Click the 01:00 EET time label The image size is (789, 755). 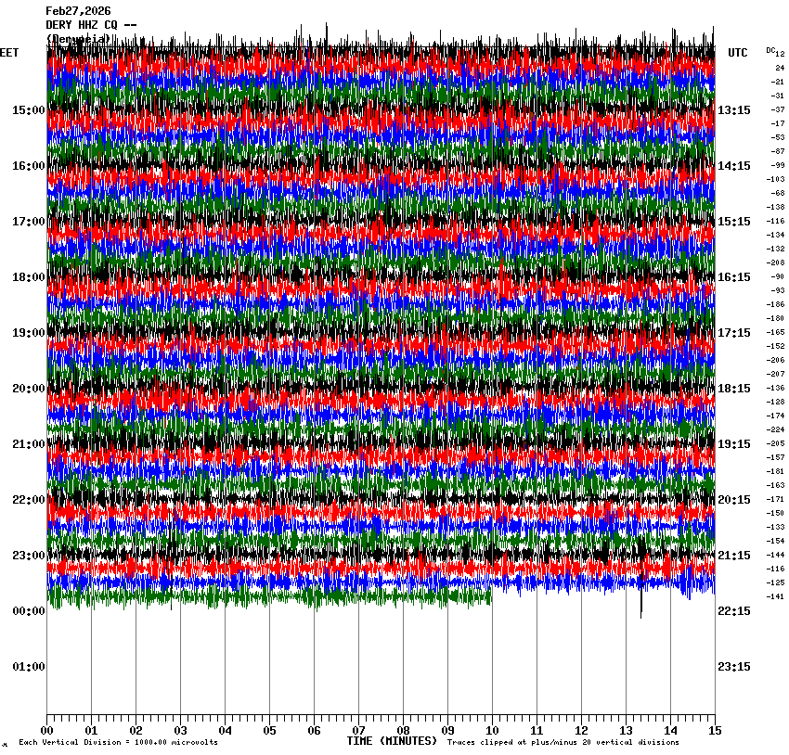pos(28,667)
